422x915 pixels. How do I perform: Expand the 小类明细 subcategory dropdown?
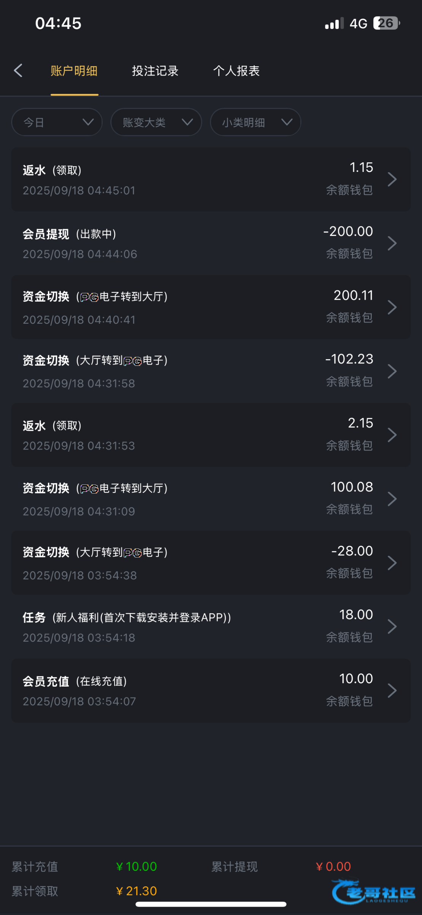(255, 122)
